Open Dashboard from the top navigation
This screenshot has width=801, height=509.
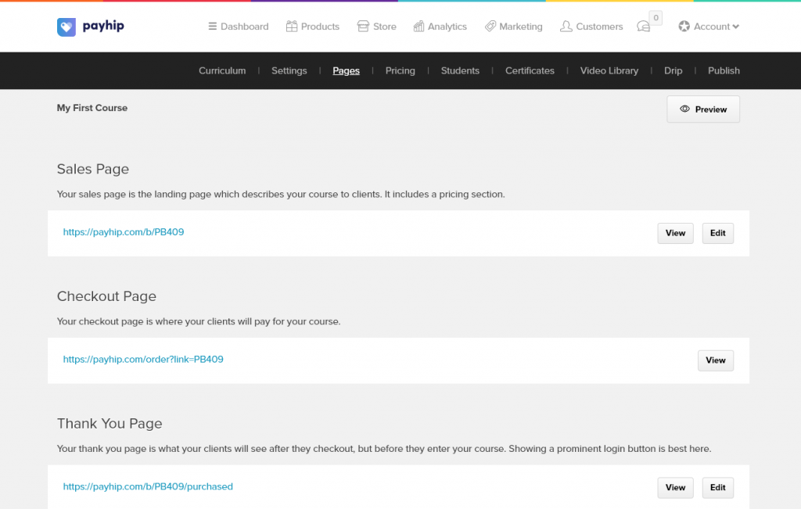[238, 27]
